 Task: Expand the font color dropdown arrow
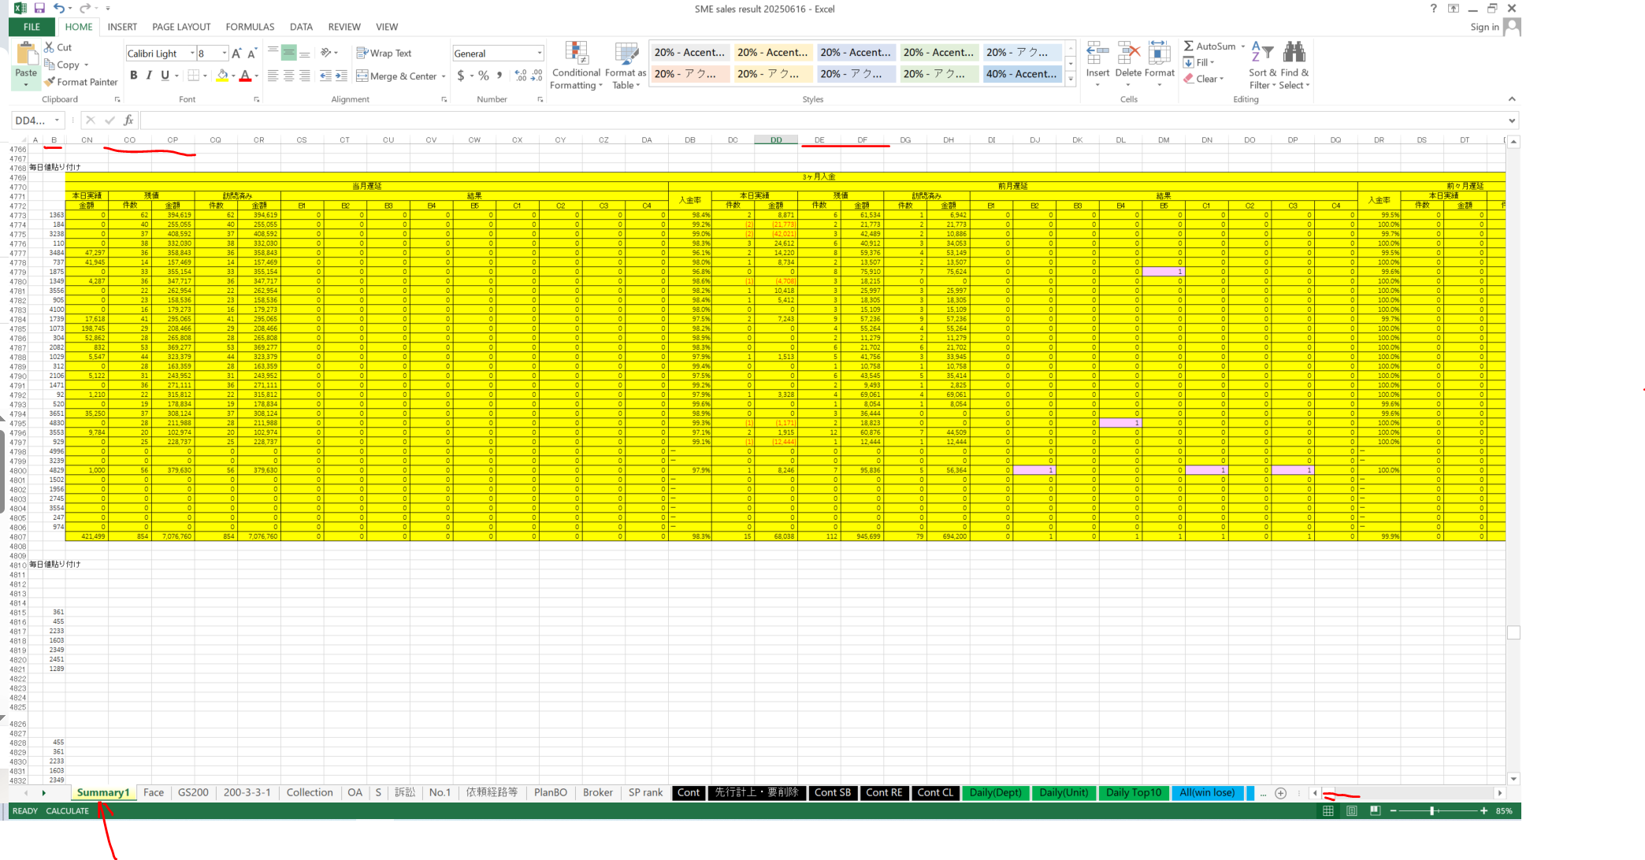[x=258, y=76]
